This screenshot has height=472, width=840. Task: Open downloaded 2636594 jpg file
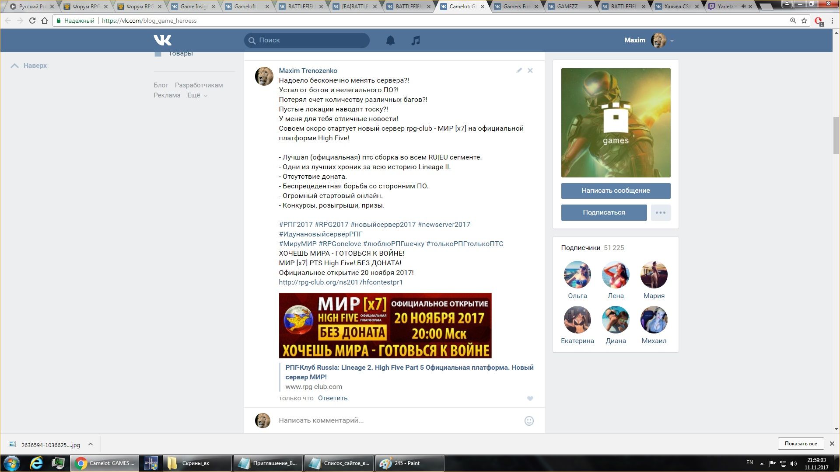point(45,444)
